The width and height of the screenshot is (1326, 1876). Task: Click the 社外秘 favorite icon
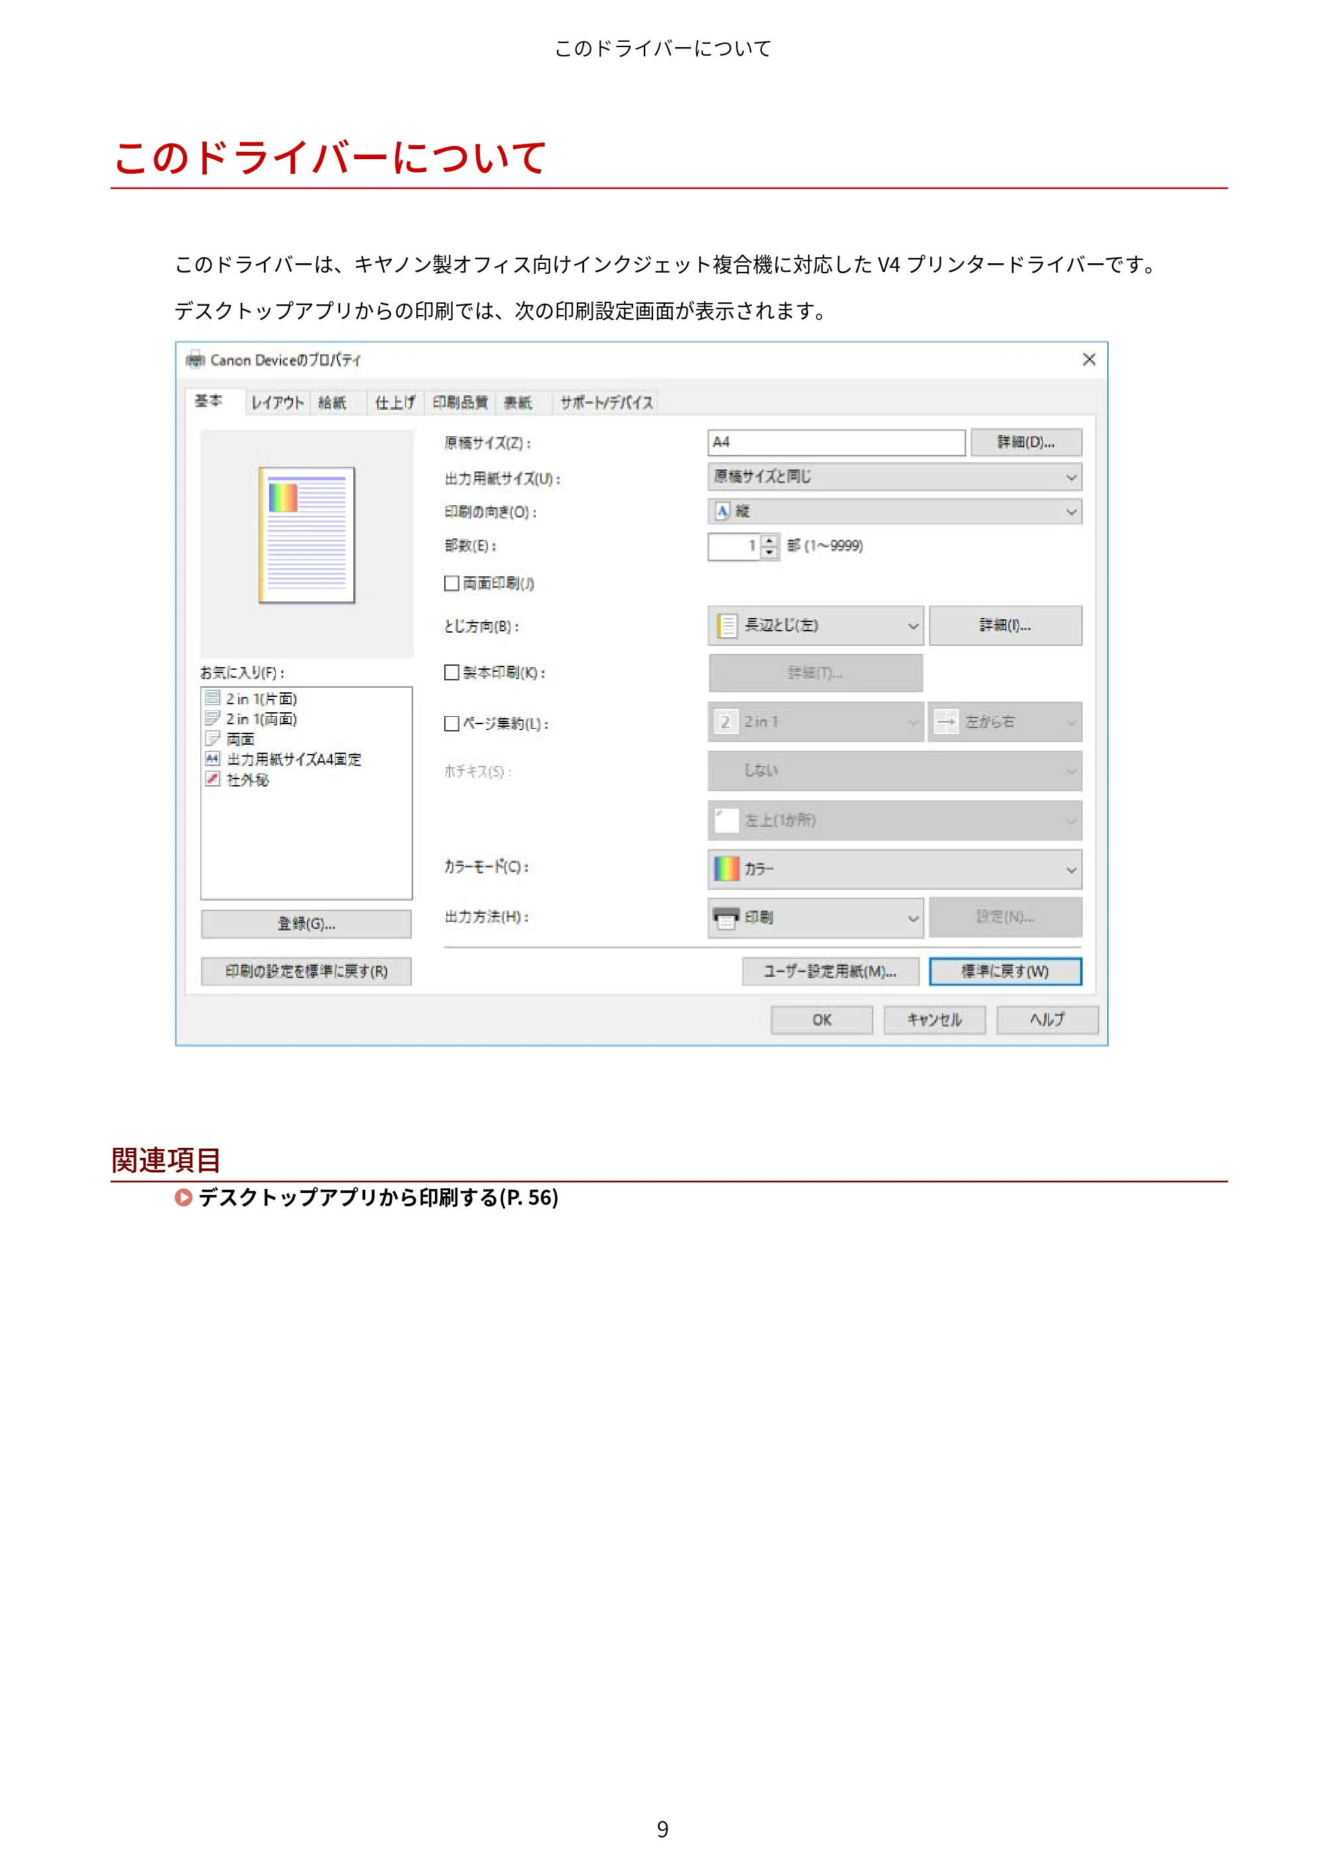pos(212,779)
